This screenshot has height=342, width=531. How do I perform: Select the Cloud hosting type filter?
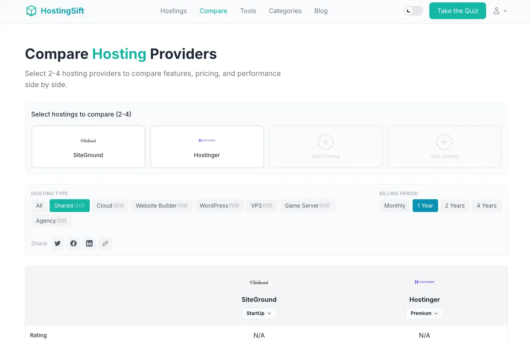110,206
